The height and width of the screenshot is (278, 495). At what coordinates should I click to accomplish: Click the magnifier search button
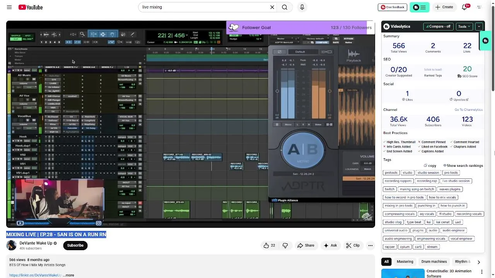tap(285, 7)
